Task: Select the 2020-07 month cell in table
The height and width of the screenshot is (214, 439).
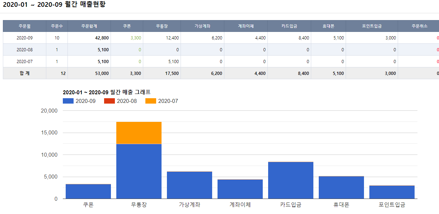Action: tap(24, 62)
